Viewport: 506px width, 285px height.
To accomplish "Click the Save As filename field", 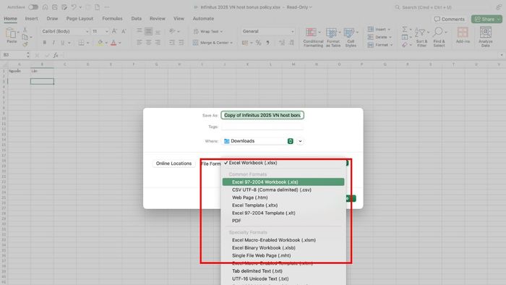I will coord(262,115).
